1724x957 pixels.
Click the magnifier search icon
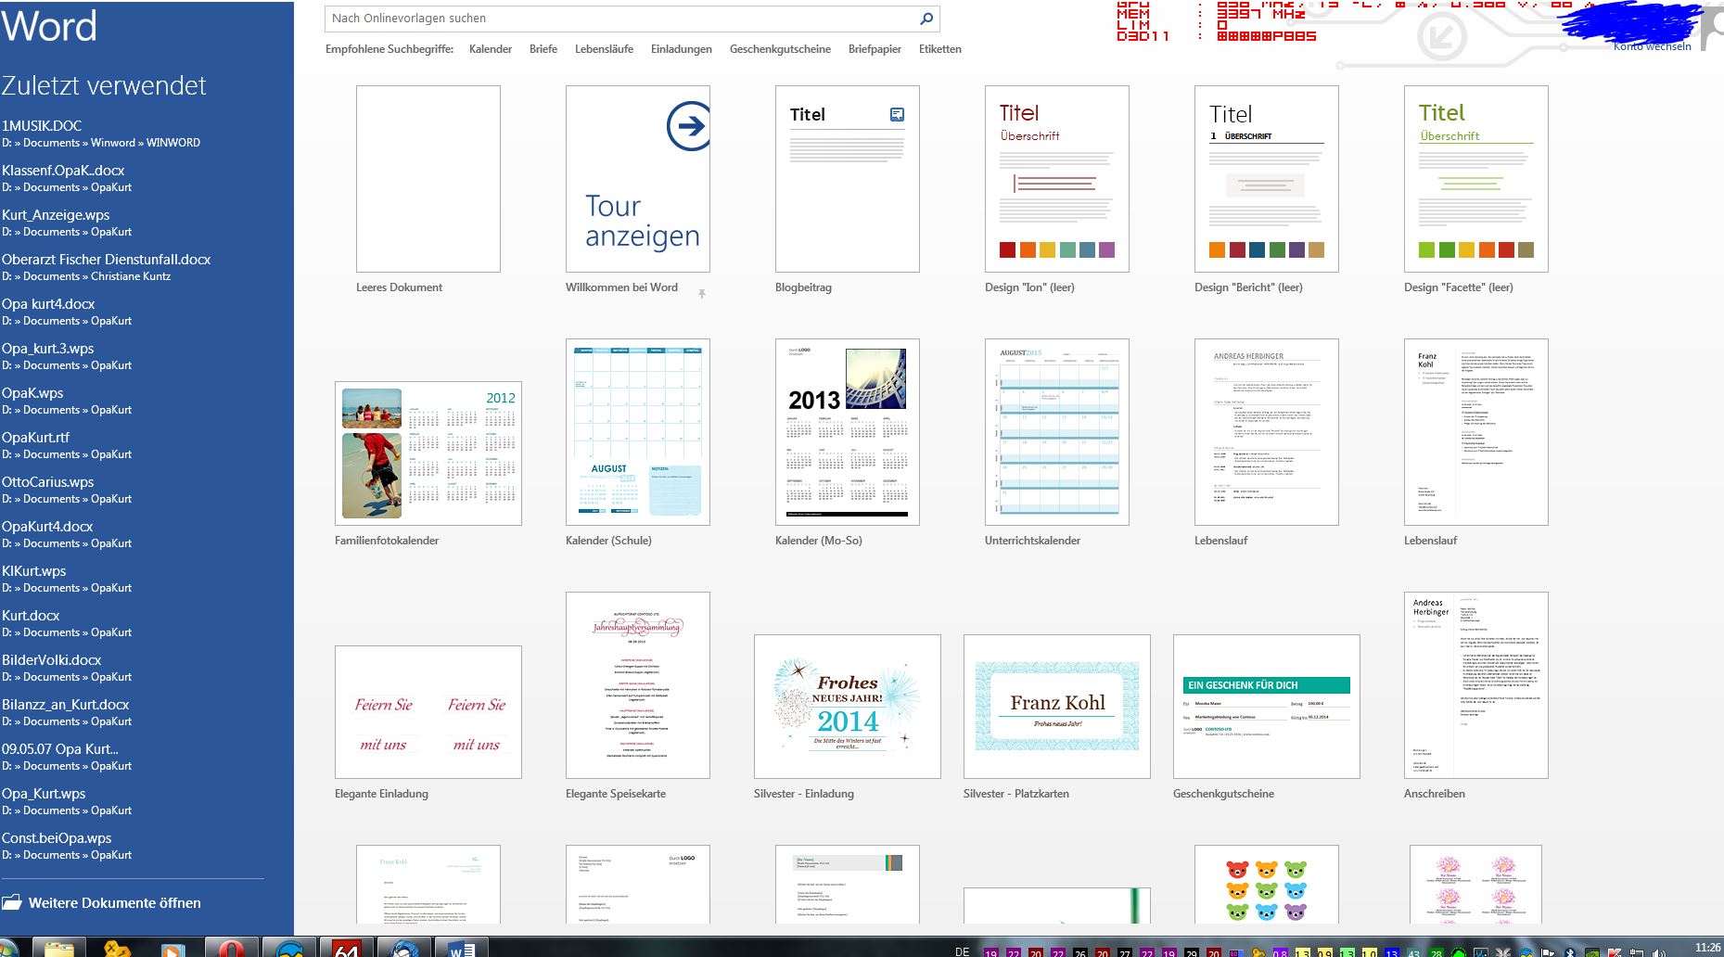tap(926, 19)
